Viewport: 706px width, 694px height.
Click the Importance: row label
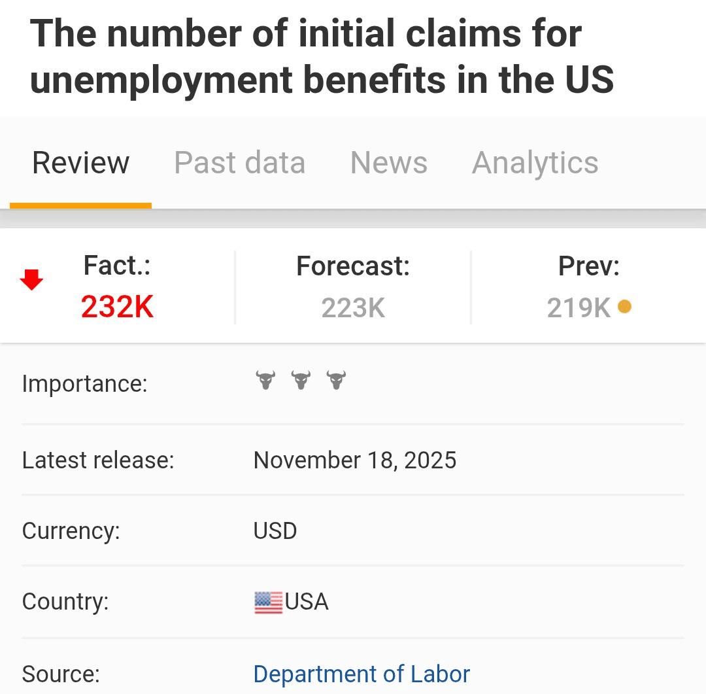pos(85,383)
